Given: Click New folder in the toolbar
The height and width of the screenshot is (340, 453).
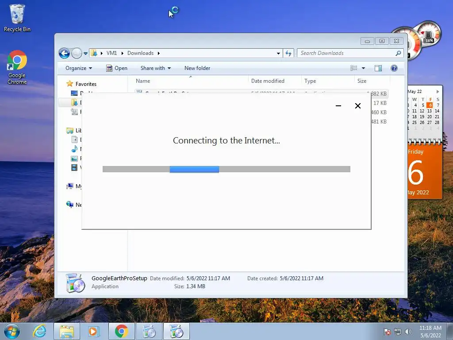Looking at the screenshot, I should [x=197, y=68].
